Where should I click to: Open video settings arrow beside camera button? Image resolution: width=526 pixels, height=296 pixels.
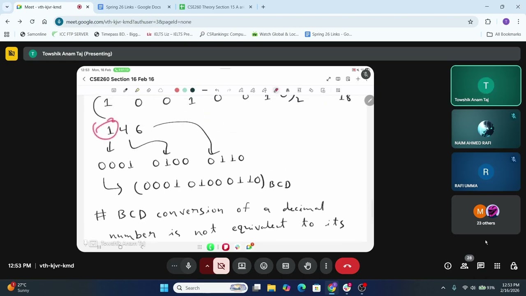pyautogui.click(x=207, y=266)
